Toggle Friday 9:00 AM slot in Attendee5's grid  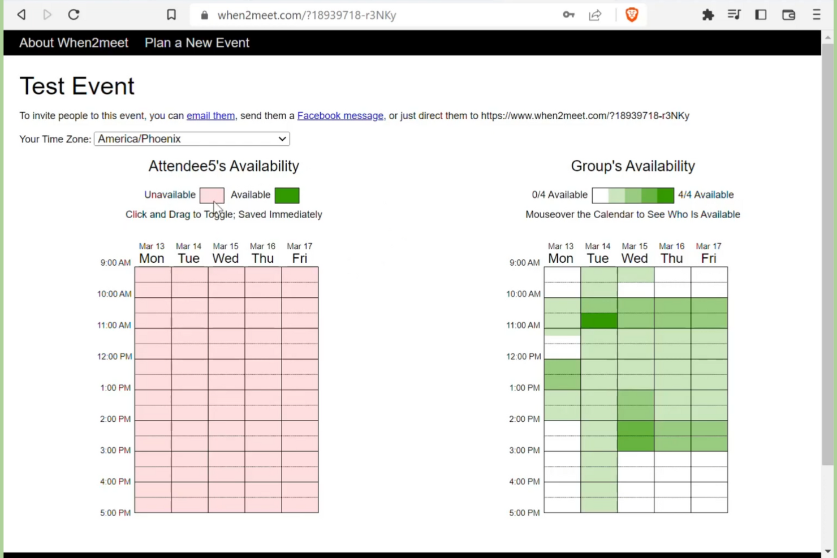pyautogui.click(x=300, y=271)
